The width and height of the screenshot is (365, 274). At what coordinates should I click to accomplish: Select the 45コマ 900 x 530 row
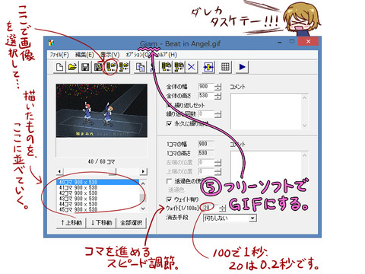(98, 209)
